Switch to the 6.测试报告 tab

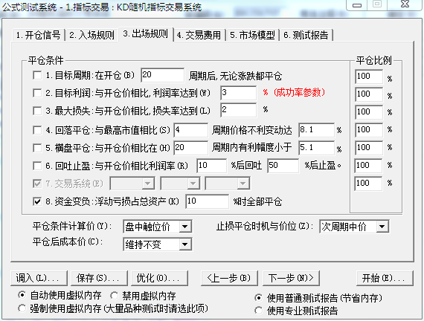(x=306, y=35)
